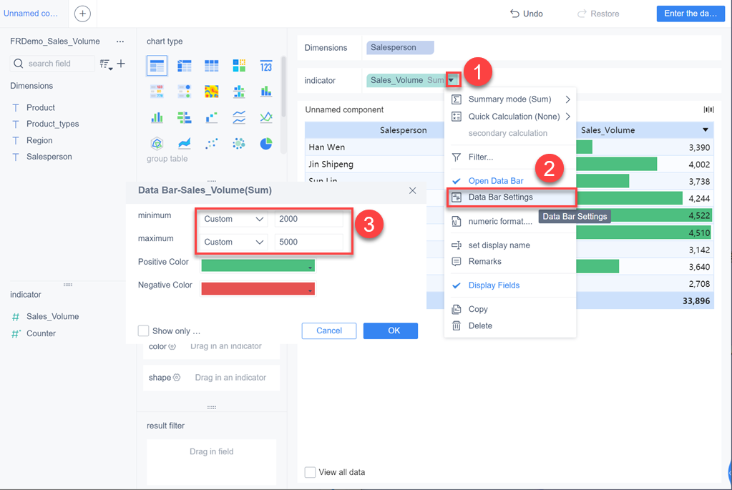Viewport: 732px width, 490px height.
Task: Select the multi-series line chart type
Action: 266,117
